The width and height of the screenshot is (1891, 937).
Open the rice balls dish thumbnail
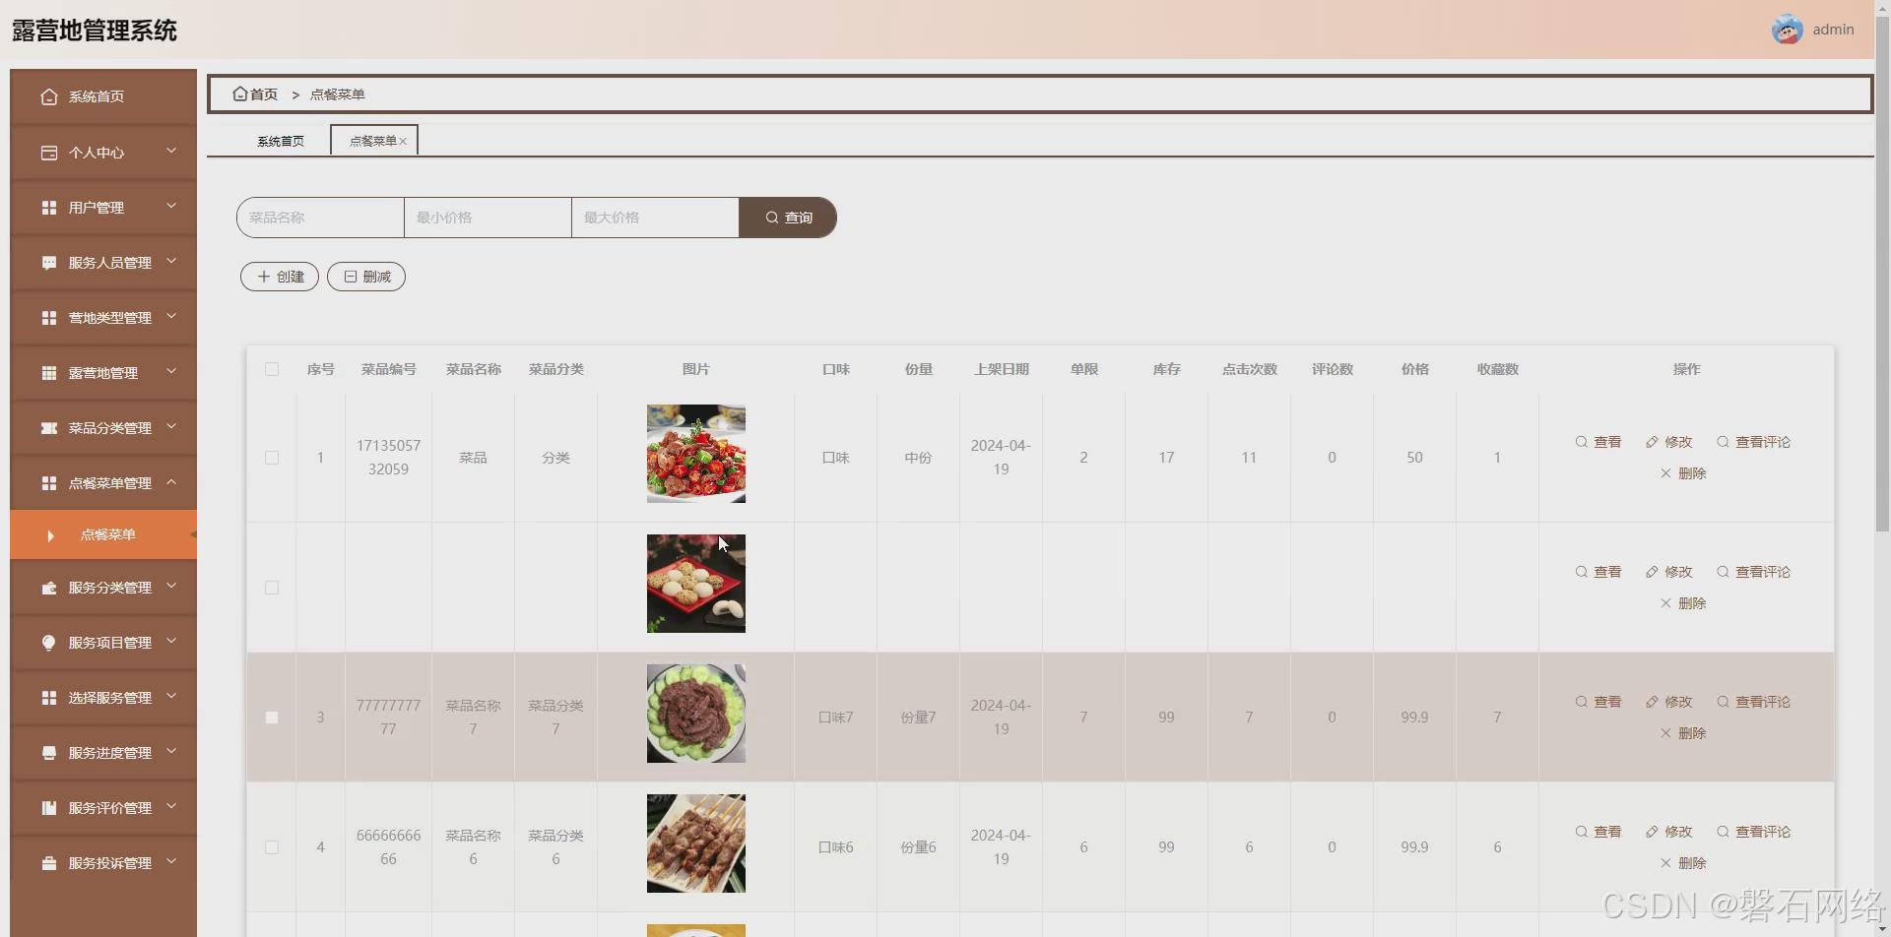(696, 584)
